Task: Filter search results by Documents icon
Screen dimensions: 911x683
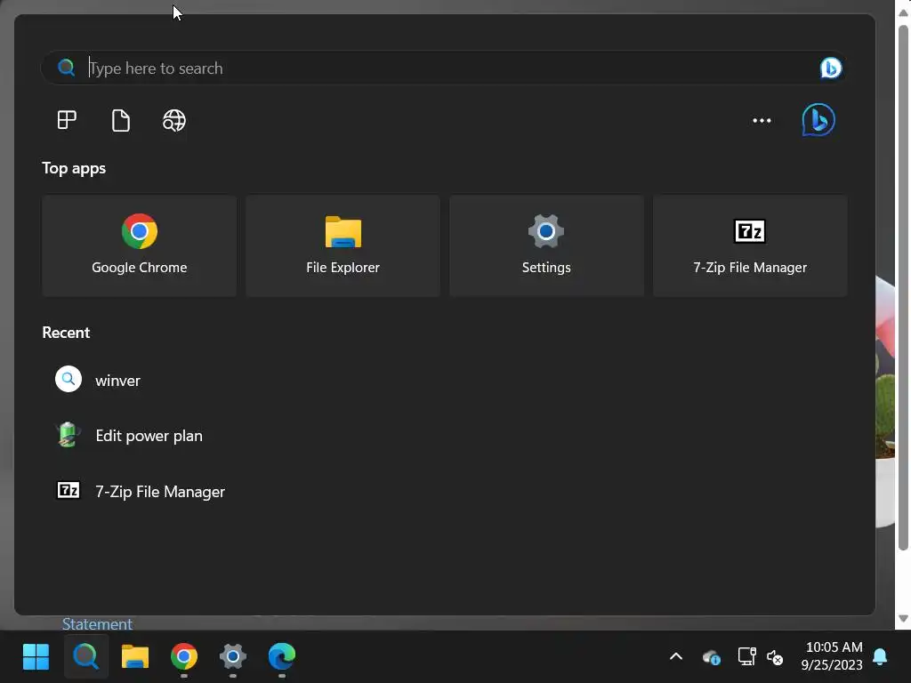Action: [x=120, y=120]
